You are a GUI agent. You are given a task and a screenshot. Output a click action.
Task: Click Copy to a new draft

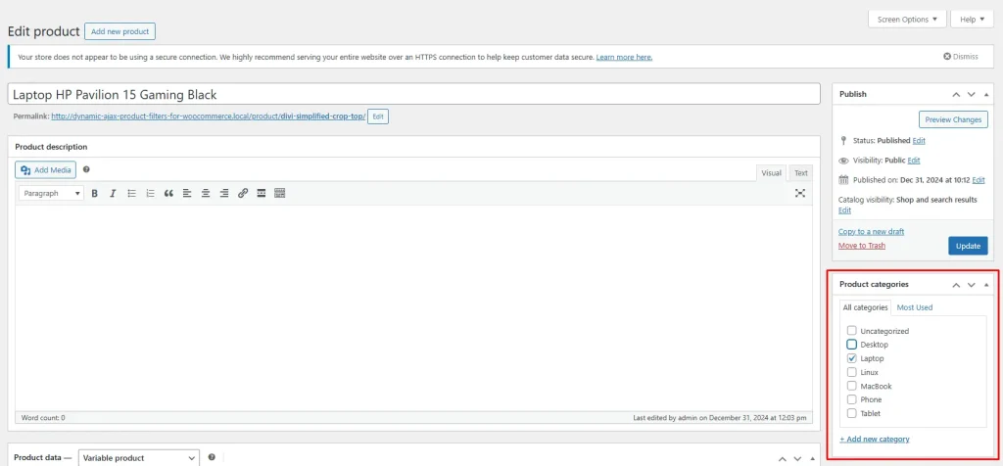point(871,231)
